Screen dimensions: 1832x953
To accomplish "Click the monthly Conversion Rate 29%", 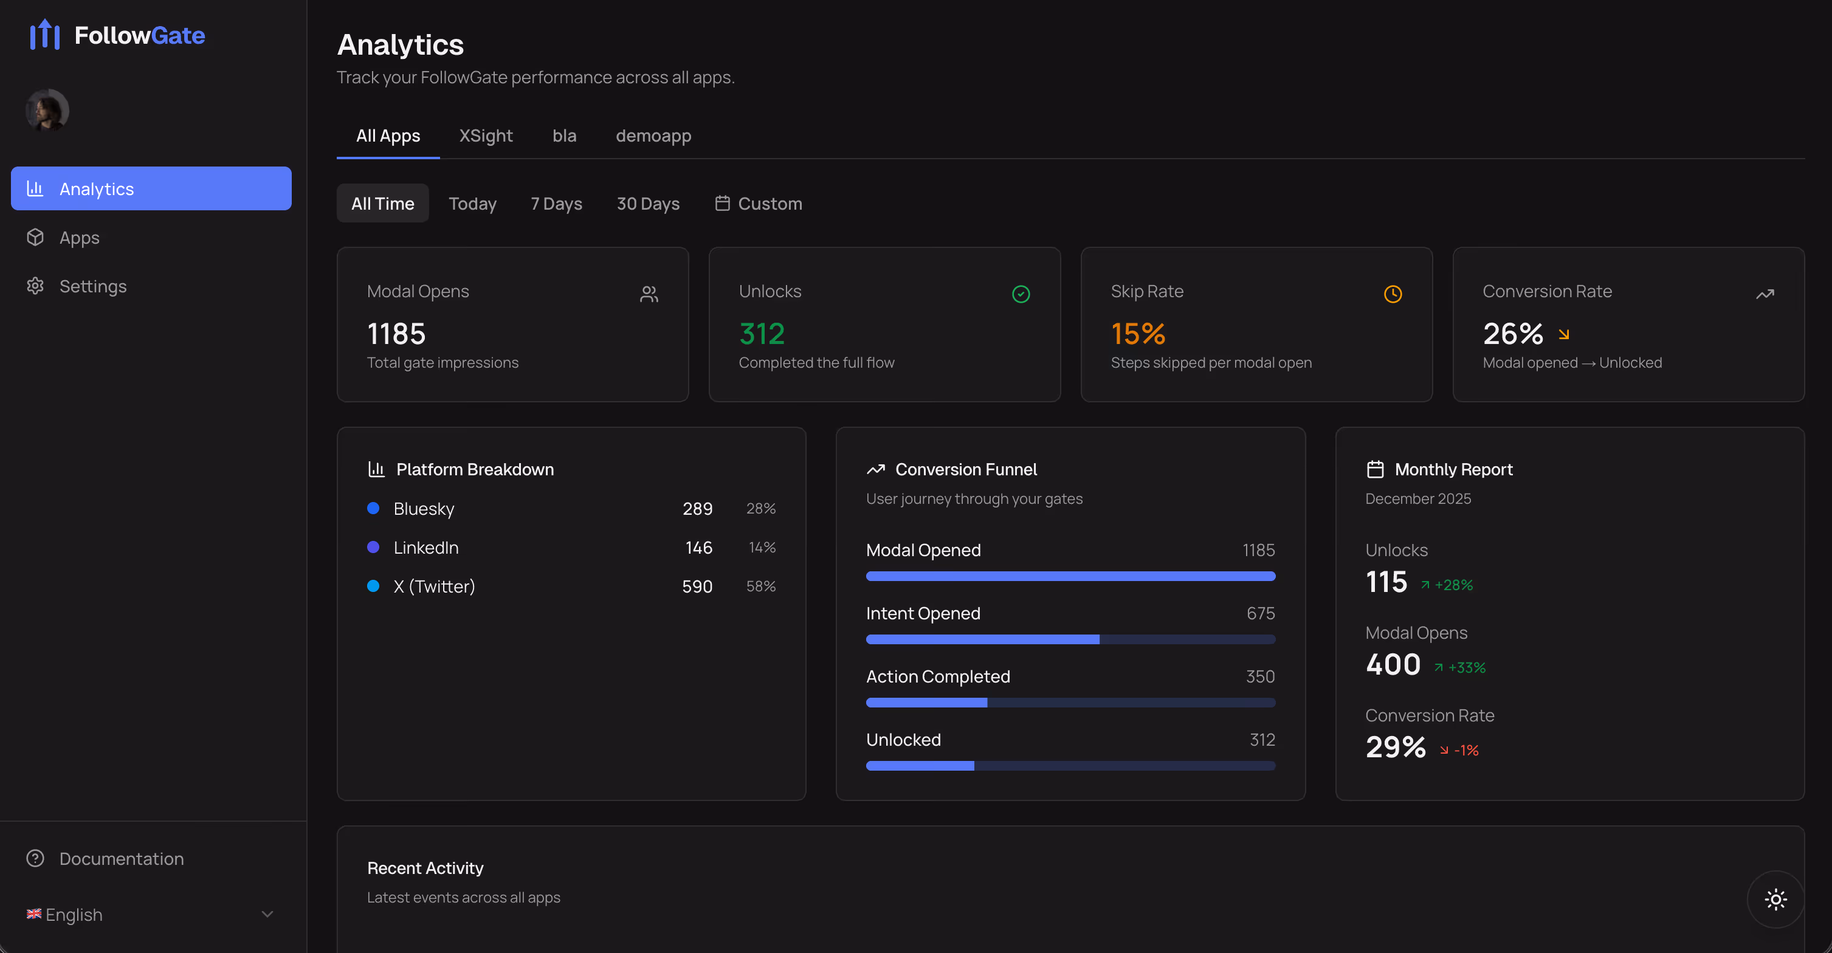I will point(1396,748).
